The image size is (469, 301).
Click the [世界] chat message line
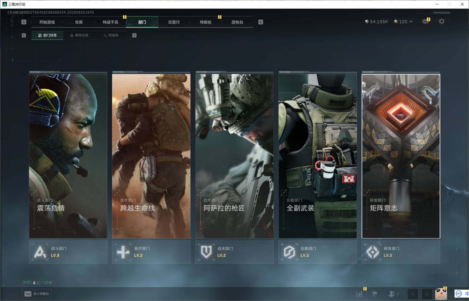39,282
